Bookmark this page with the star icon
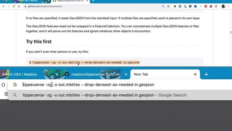Image resolution: width=232 pixels, height=131 pixels. click(x=168, y=6)
